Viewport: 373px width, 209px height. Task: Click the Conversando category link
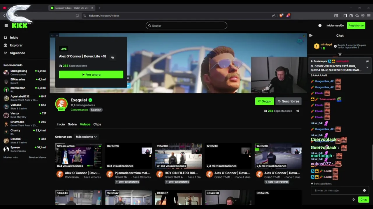pos(79,110)
